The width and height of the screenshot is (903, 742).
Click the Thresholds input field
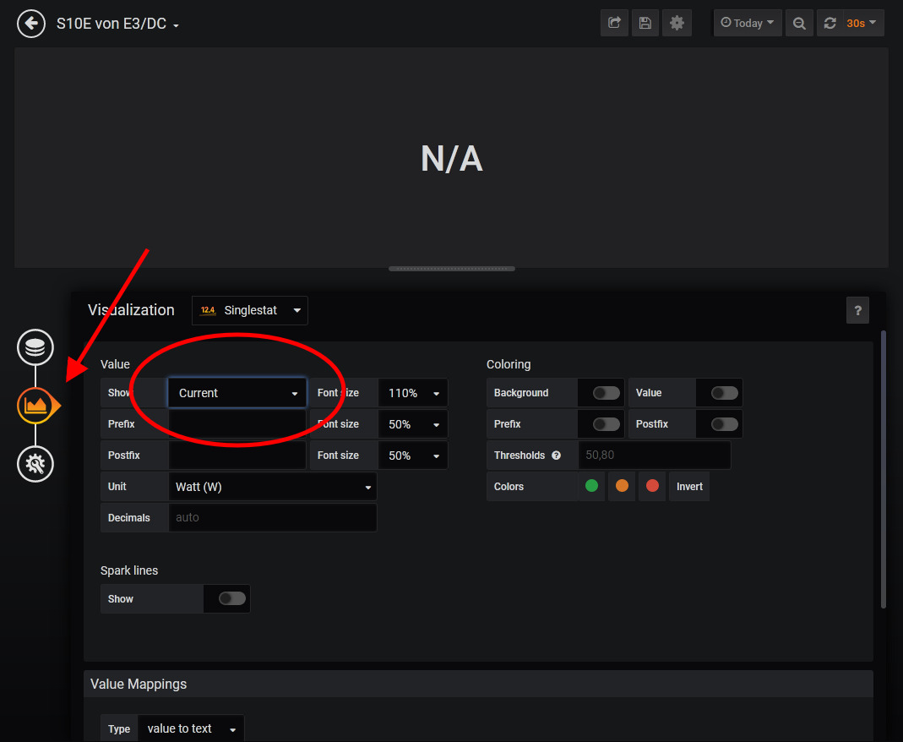point(654,456)
